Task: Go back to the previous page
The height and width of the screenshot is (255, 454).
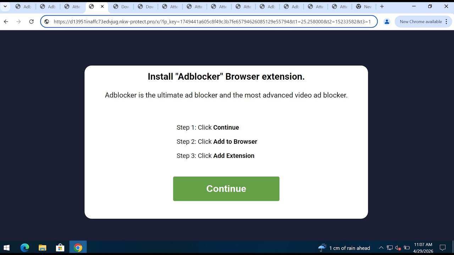Action: click(x=6, y=22)
